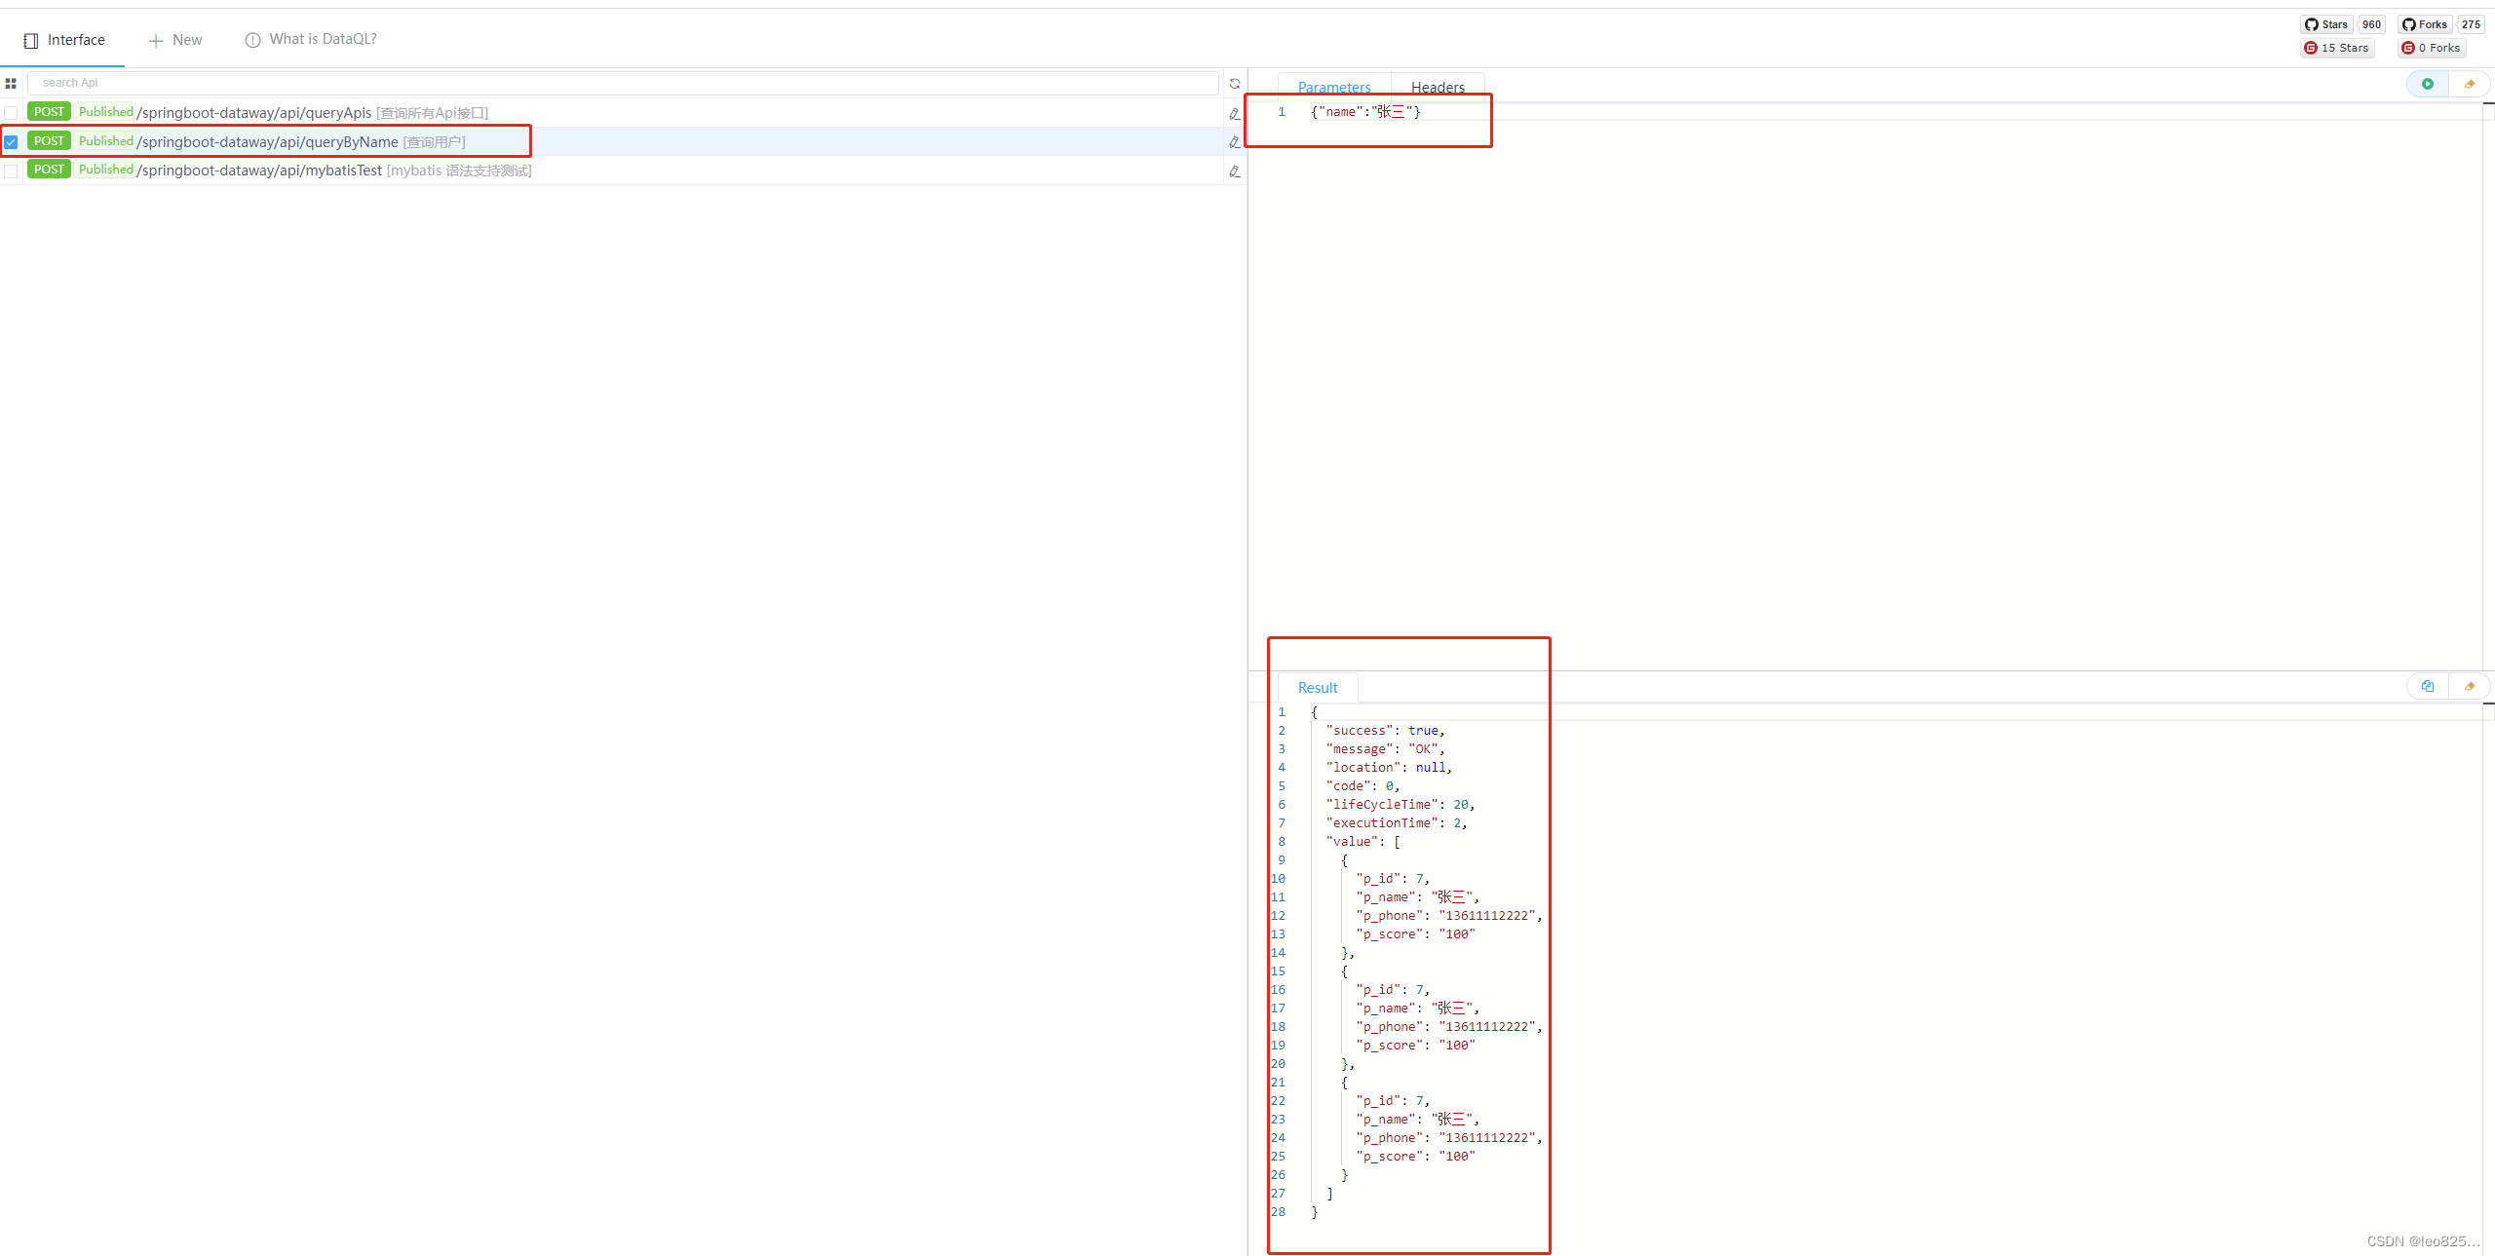Screen dimensions: 2495x1256
Task: Open the GitHub Forks badge
Action: click(2426, 24)
